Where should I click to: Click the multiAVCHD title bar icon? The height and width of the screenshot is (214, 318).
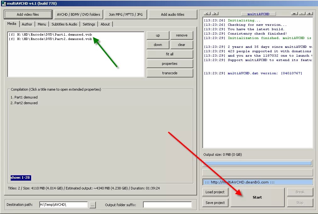pos(3,3)
